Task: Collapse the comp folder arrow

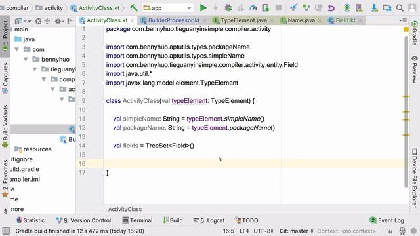Action: (x=44, y=79)
